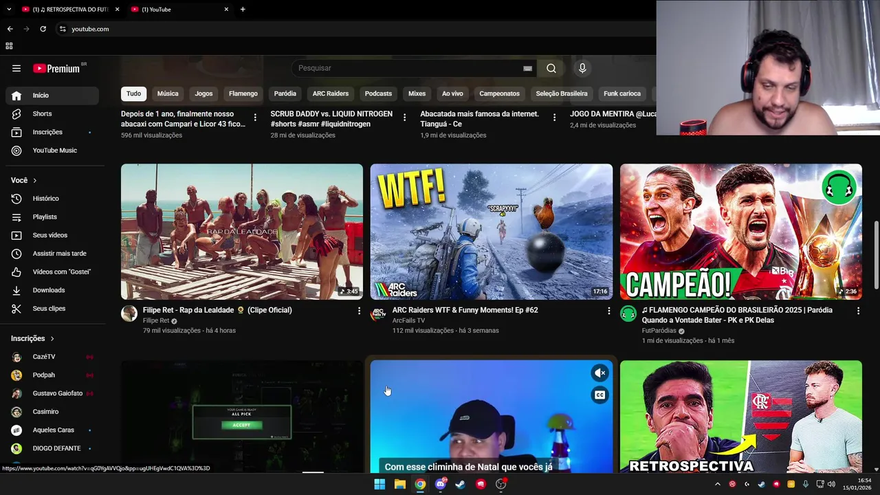This screenshot has width=880, height=495.
Task: Open the on-screen keyboard in search box
Action: pyautogui.click(x=527, y=68)
